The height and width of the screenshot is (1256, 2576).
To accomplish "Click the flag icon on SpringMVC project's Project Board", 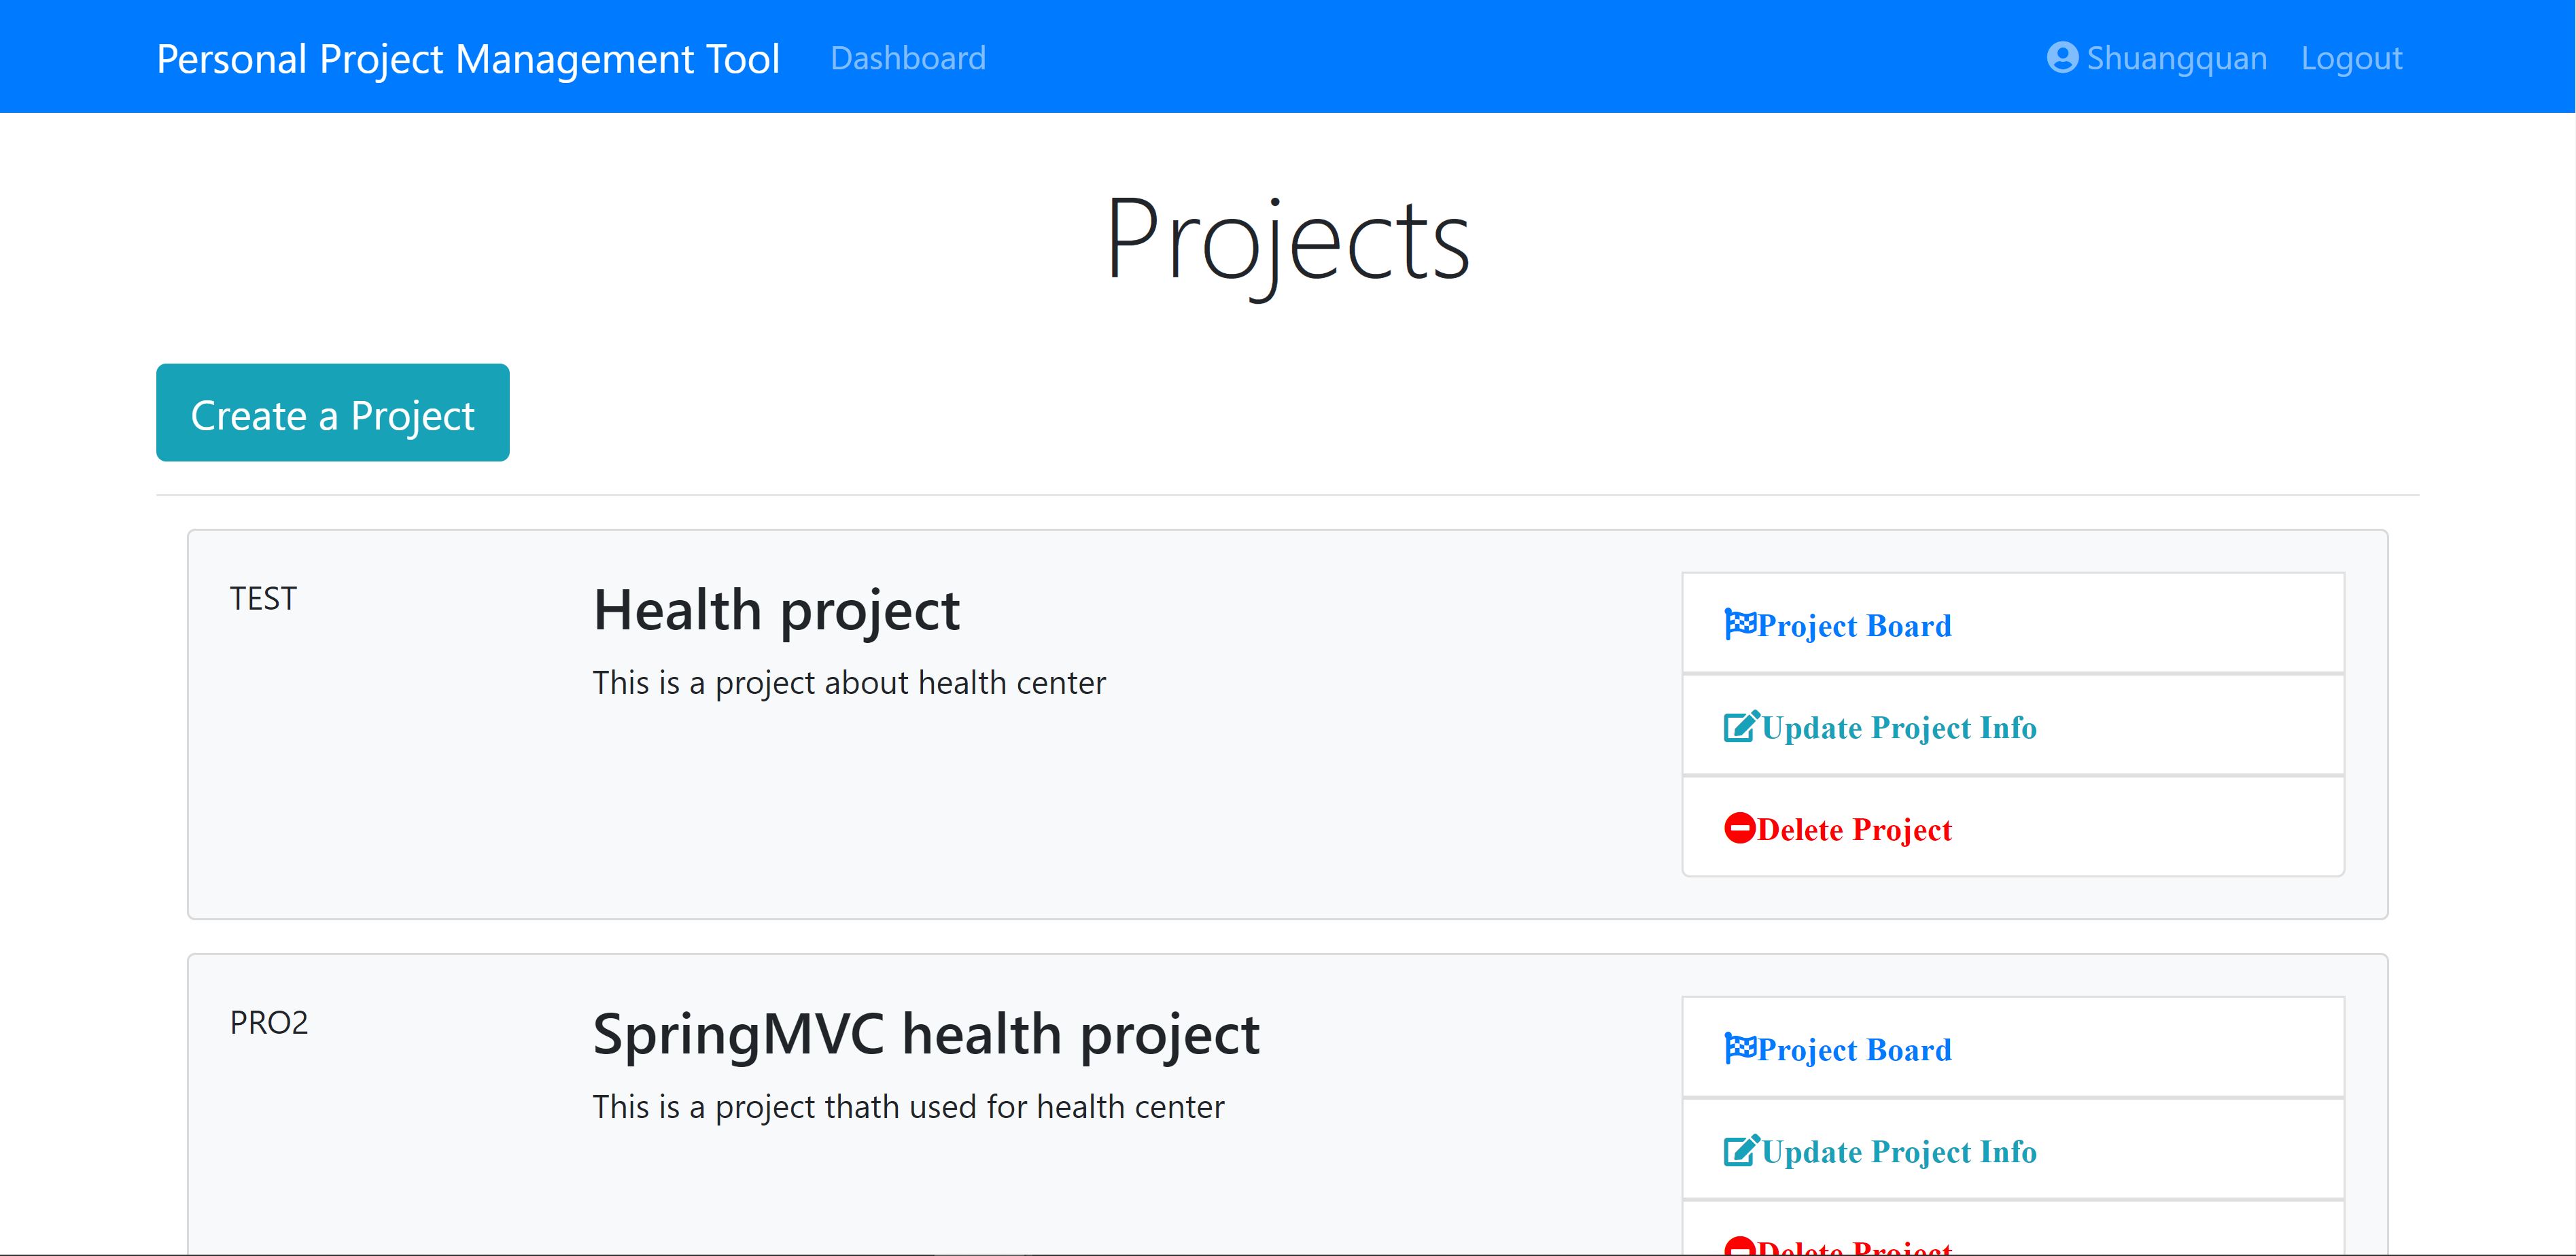I will click(1740, 1048).
